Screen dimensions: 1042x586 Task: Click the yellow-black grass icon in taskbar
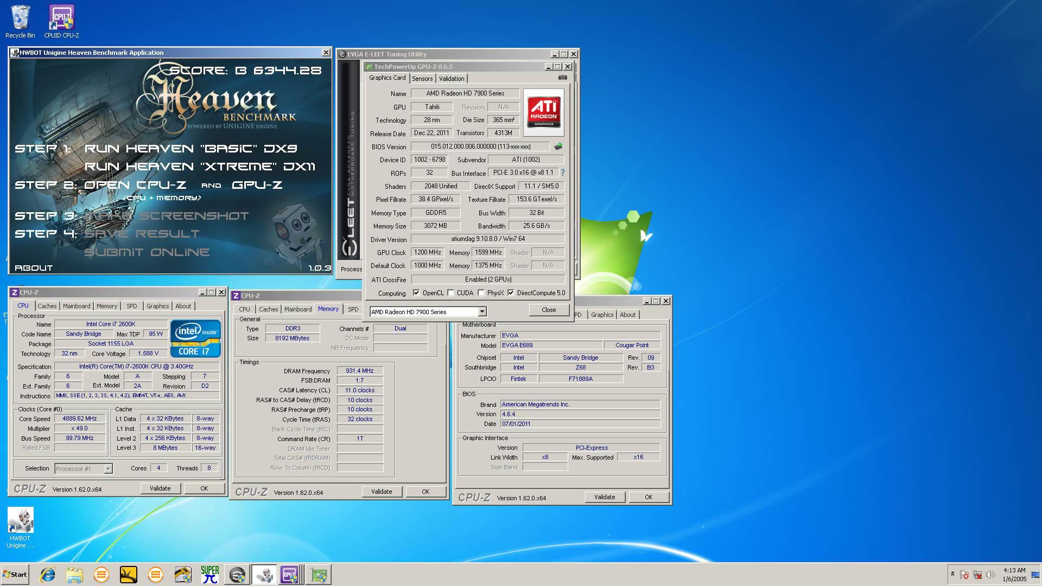[x=129, y=575]
